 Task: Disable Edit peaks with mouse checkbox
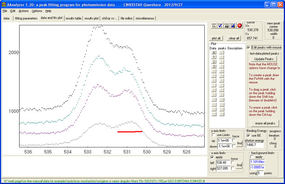pyautogui.click(x=248, y=47)
